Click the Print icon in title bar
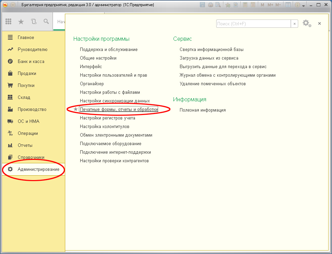 click(210, 5)
